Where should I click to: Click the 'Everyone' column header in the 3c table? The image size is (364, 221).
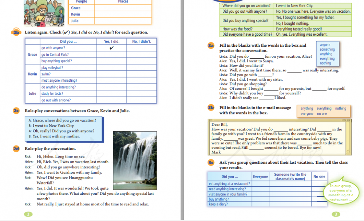click(x=261, y=177)
